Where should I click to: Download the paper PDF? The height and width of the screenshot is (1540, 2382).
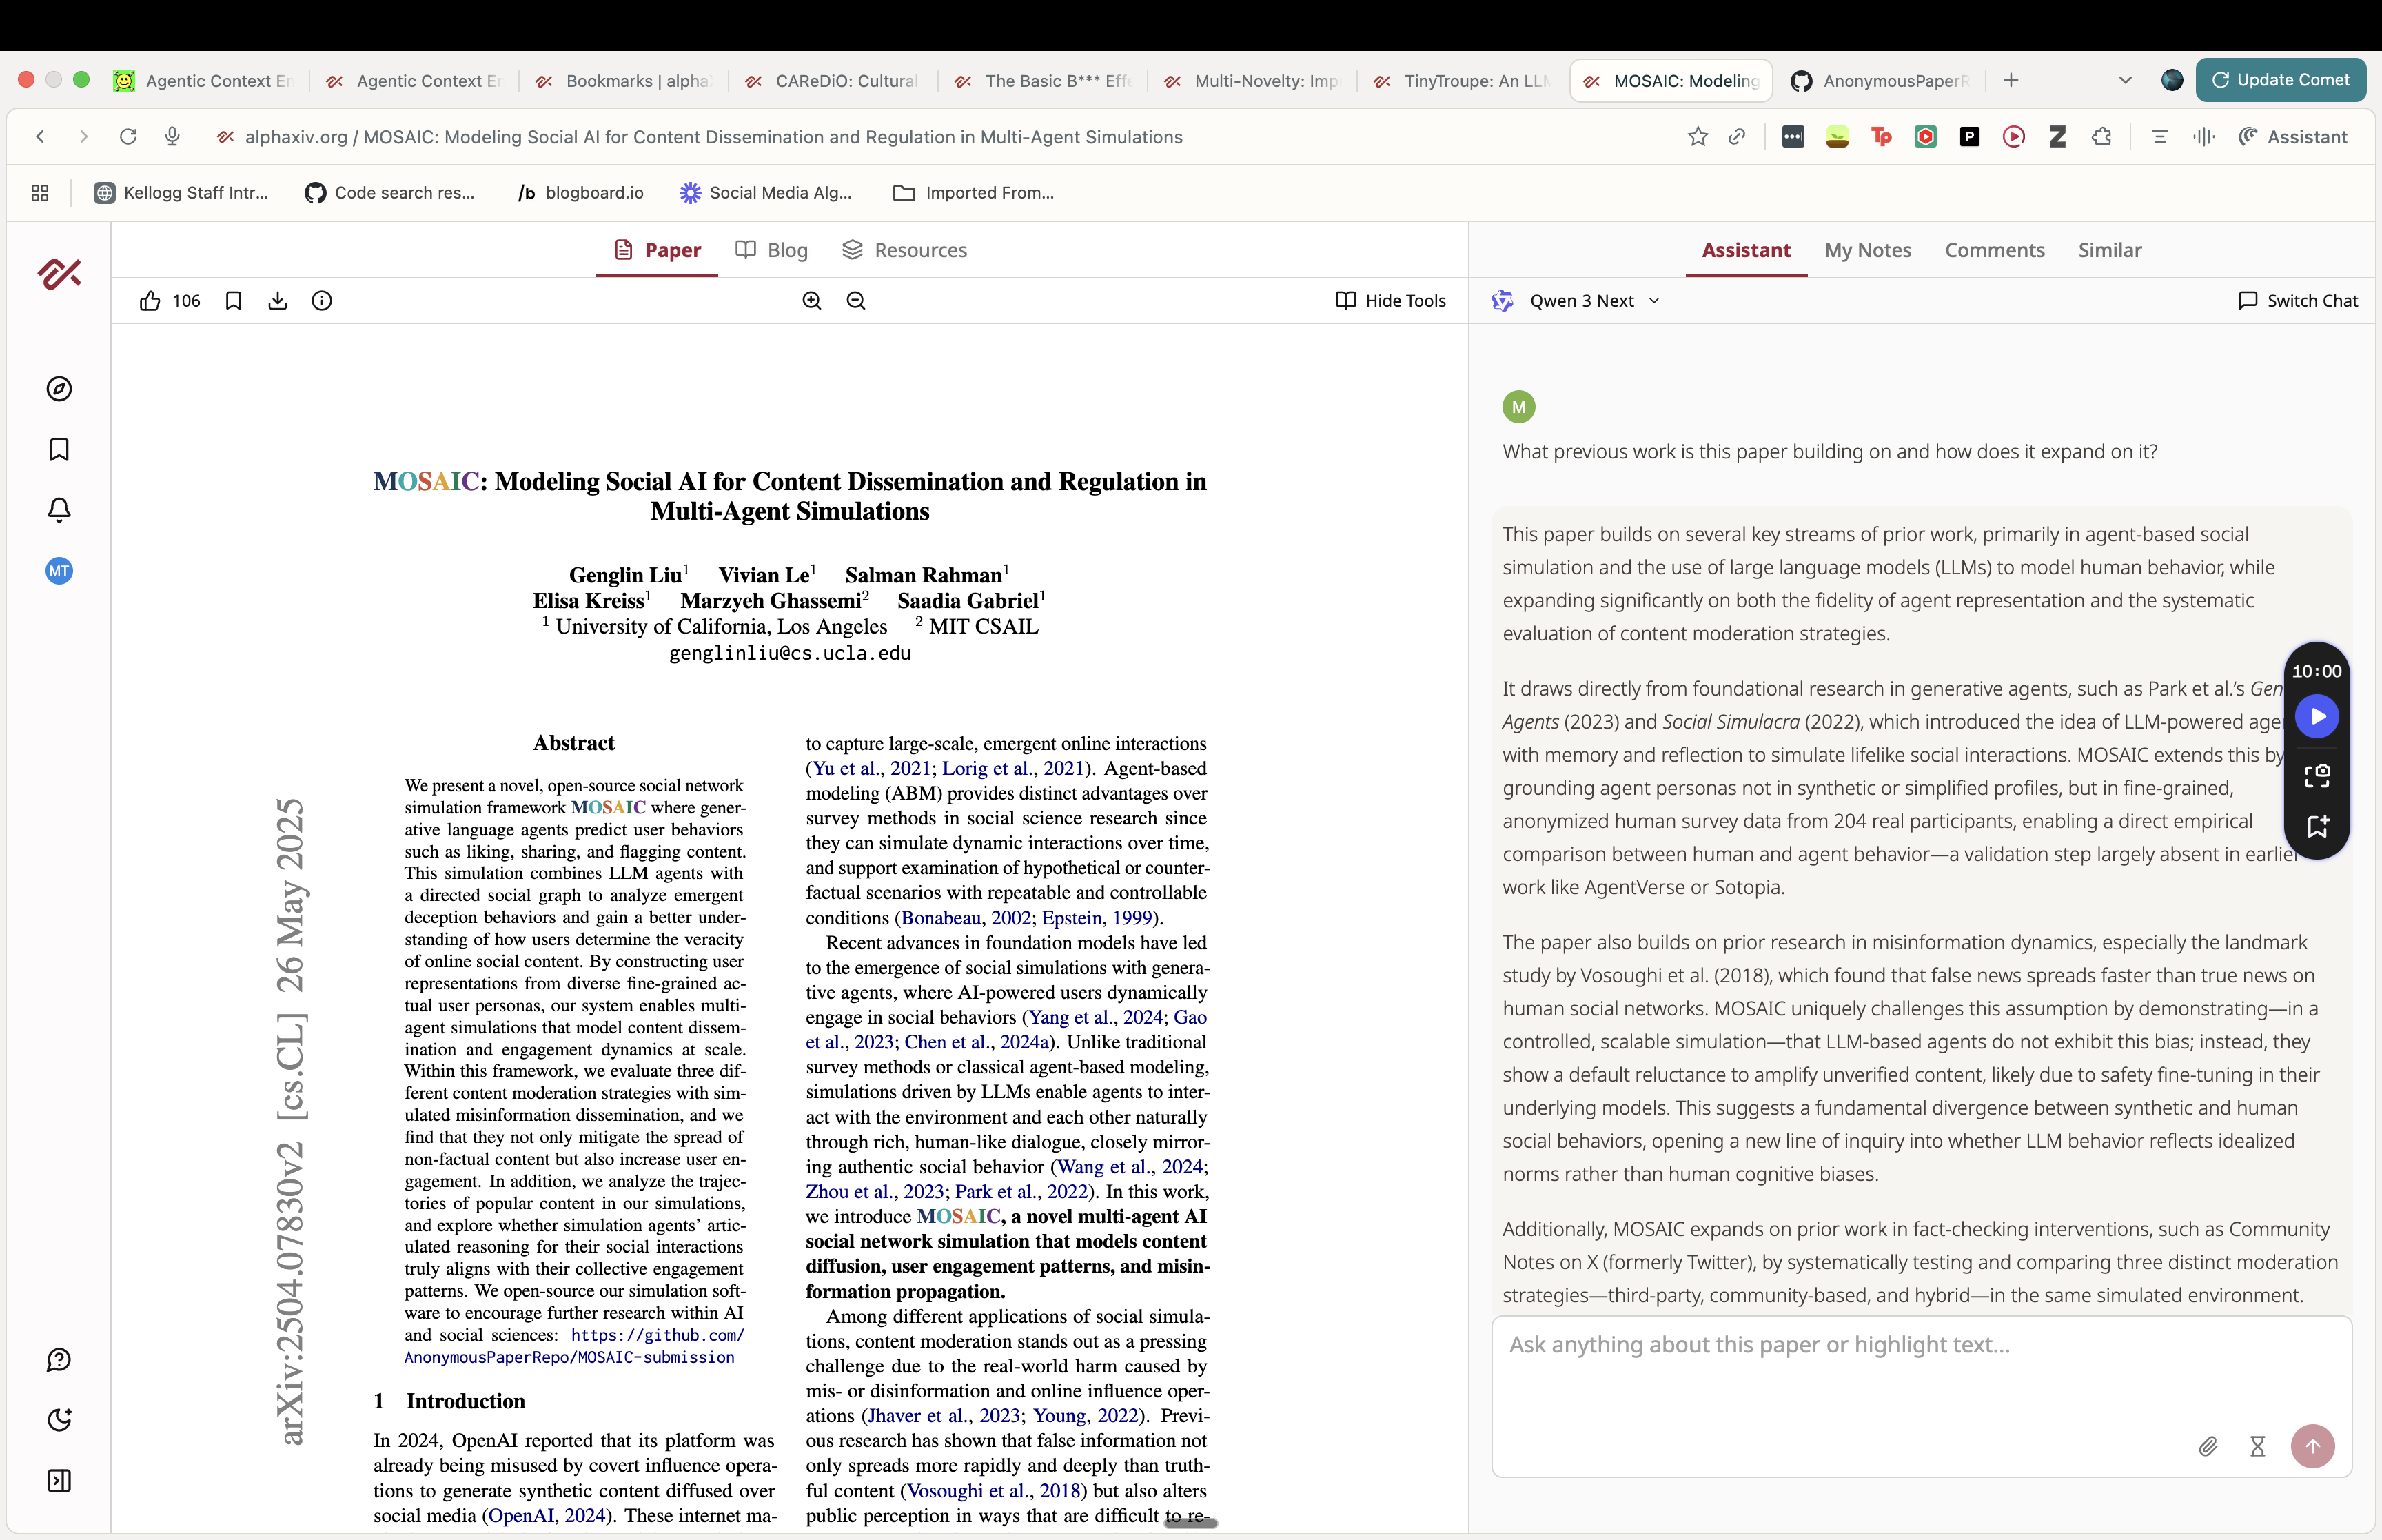(x=278, y=301)
